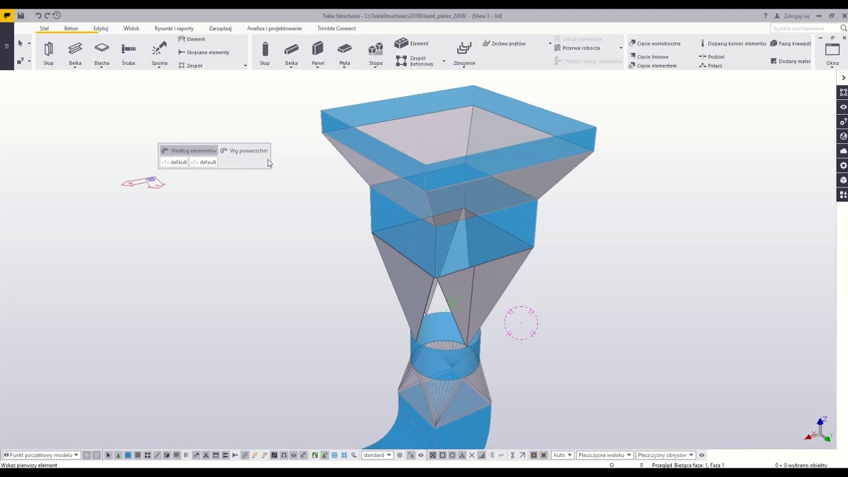This screenshot has height=477, width=848.
Task: Select the Stopa footing tool
Action: (376, 53)
